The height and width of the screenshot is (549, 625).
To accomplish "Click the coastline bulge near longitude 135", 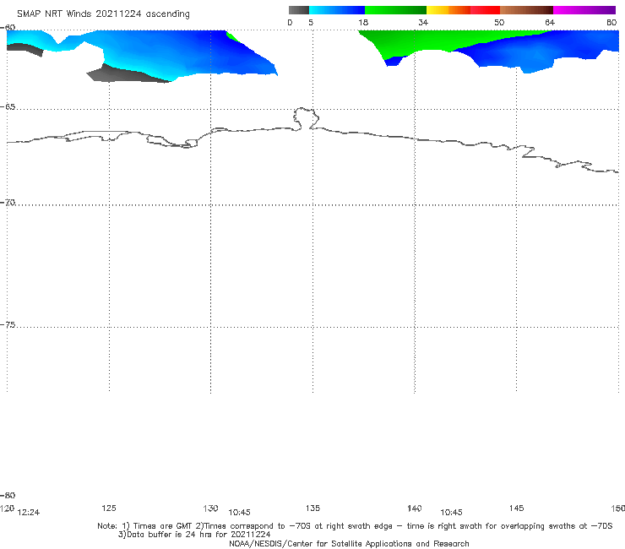I will click(306, 118).
